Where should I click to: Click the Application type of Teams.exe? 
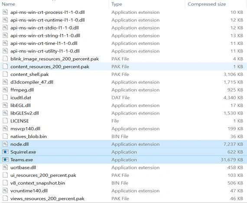click(124, 160)
